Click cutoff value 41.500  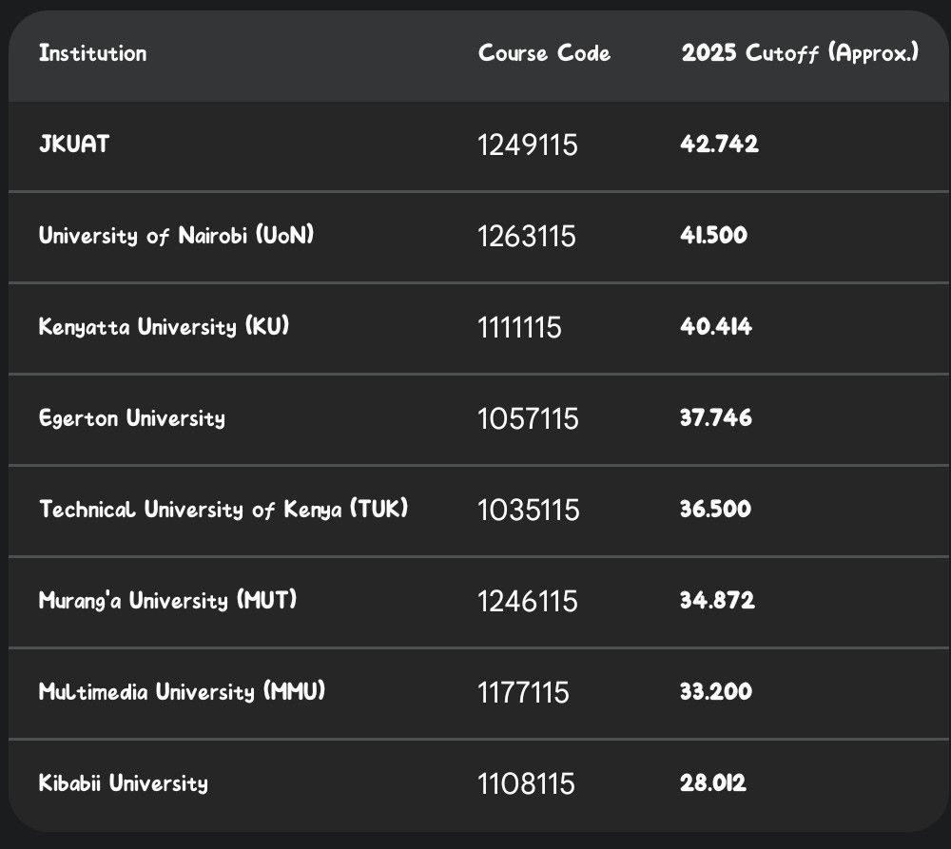714,235
